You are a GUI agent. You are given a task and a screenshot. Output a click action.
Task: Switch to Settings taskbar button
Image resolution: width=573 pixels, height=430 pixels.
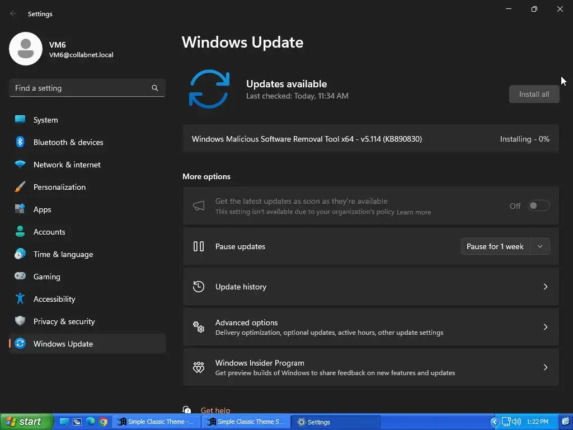pos(335,422)
